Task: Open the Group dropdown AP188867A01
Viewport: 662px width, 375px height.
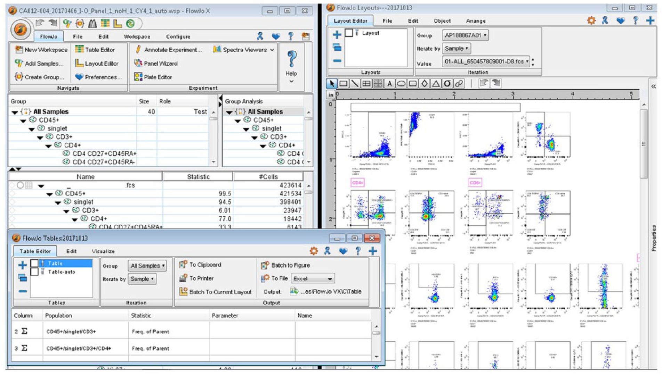Action: pyautogui.click(x=465, y=35)
